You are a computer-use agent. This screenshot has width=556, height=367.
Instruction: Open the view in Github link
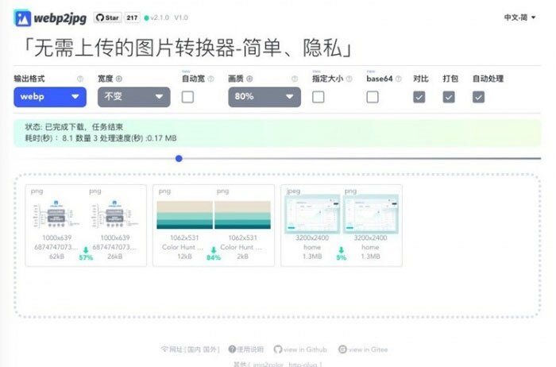pos(301,349)
